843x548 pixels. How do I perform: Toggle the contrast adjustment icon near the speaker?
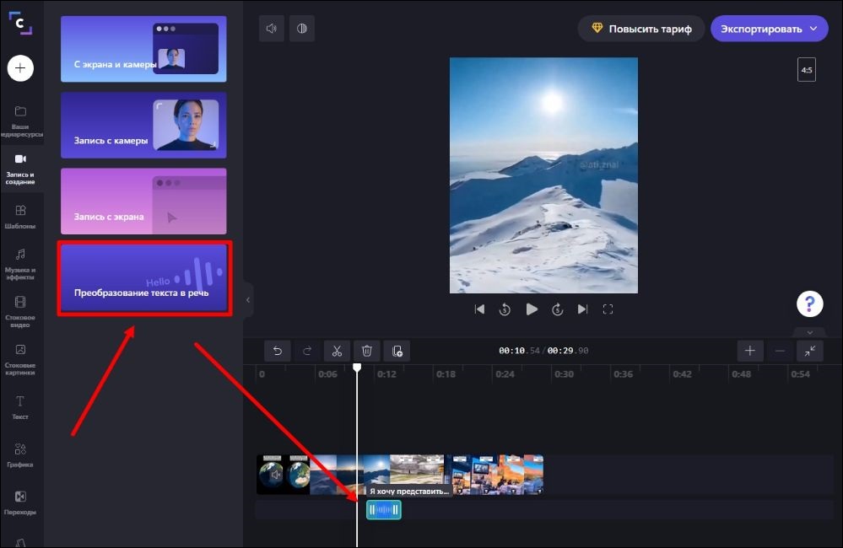pyautogui.click(x=301, y=28)
